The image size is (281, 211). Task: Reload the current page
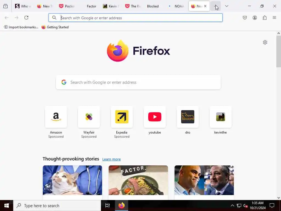26,18
